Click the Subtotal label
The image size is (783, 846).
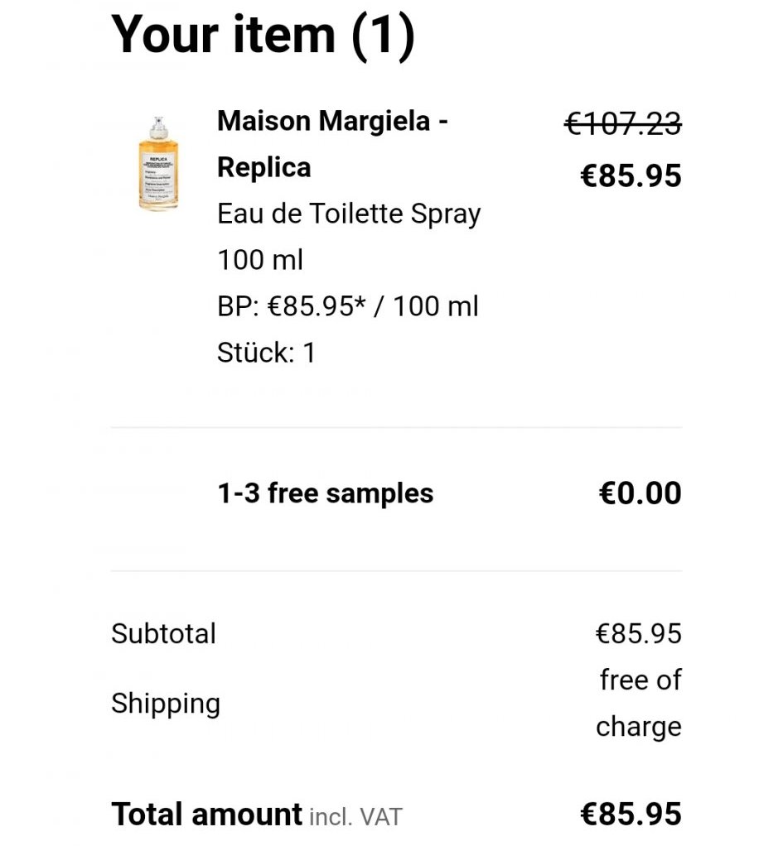pyautogui.click(x=163, y=634)
